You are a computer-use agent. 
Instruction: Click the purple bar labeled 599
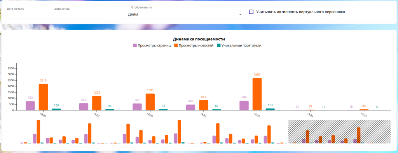(x=84, y=107)
